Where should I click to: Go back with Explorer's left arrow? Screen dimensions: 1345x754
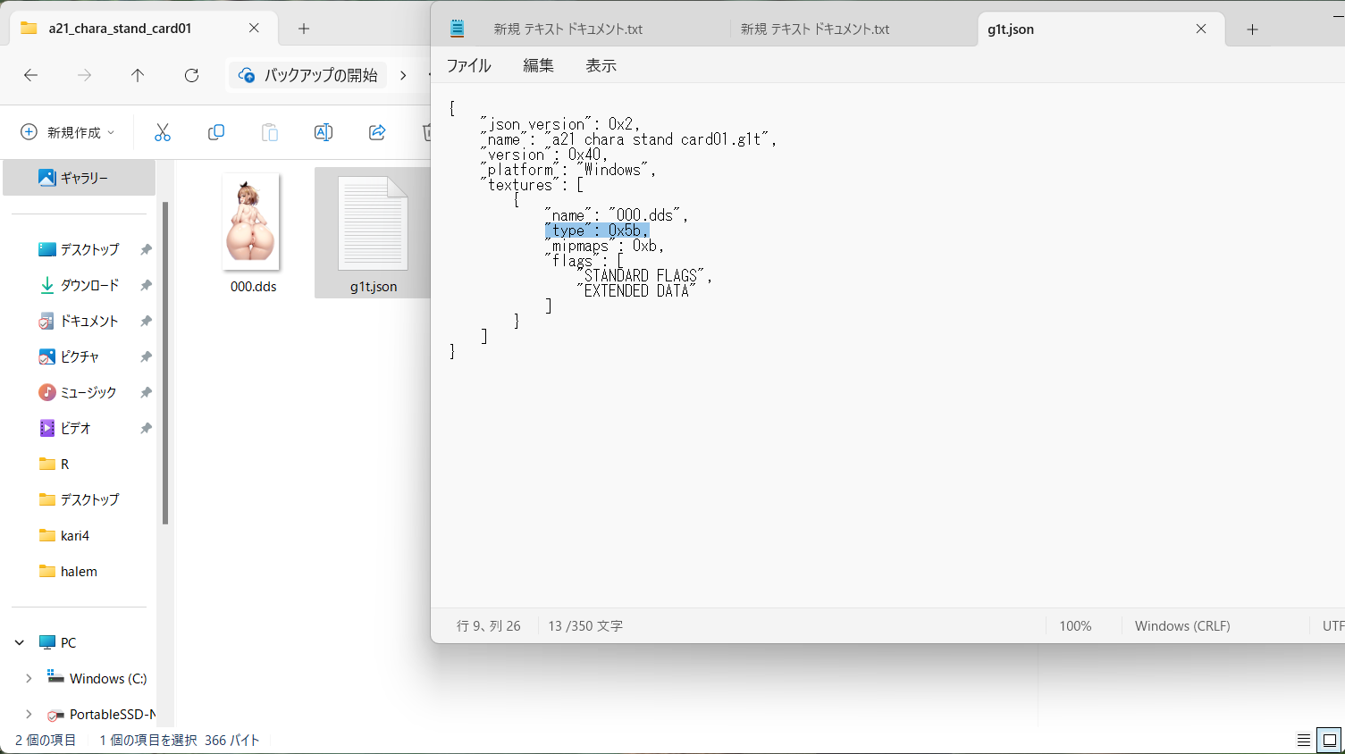[30, 75]
